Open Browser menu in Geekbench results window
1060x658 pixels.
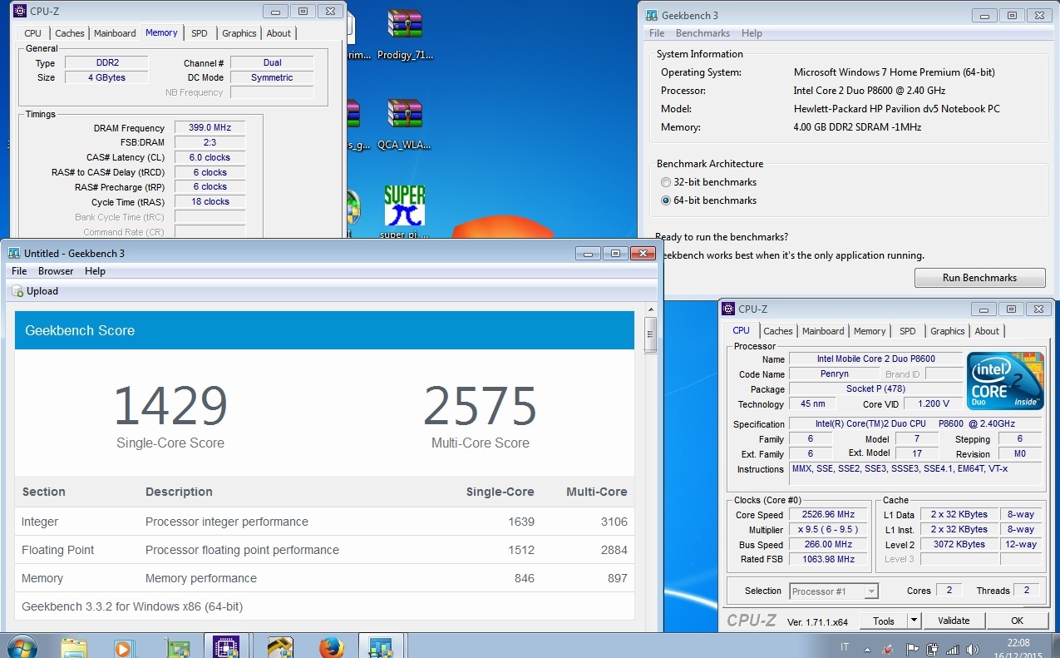(x=56, y=271)
